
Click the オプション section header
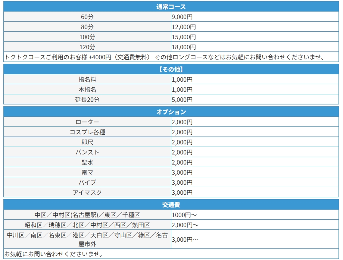pos(171,112)
